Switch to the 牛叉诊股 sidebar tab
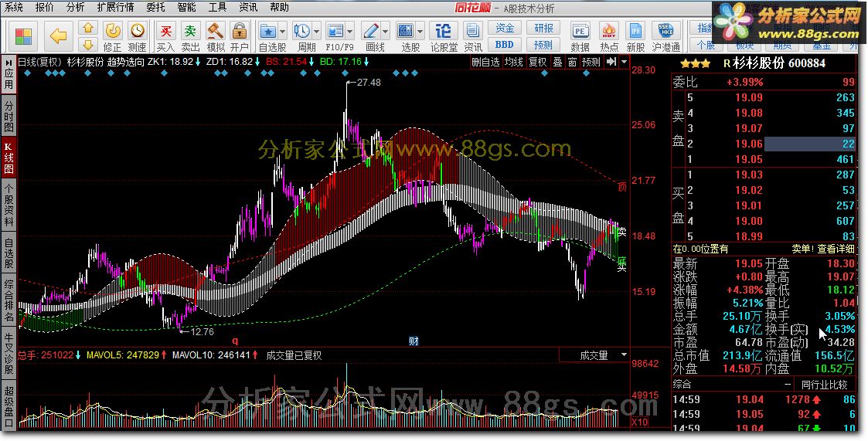Viewport: 868px width, 441px height. (x=9, y=352)
